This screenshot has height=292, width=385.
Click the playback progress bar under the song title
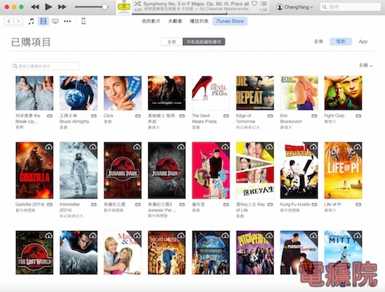pos(200,13)
